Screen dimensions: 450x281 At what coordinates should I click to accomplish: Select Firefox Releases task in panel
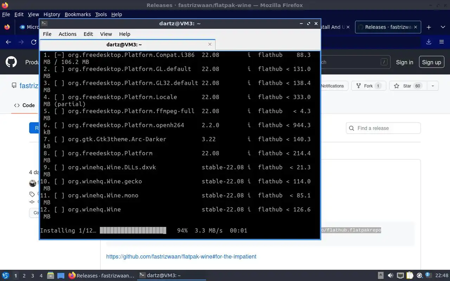pos(101,275)
